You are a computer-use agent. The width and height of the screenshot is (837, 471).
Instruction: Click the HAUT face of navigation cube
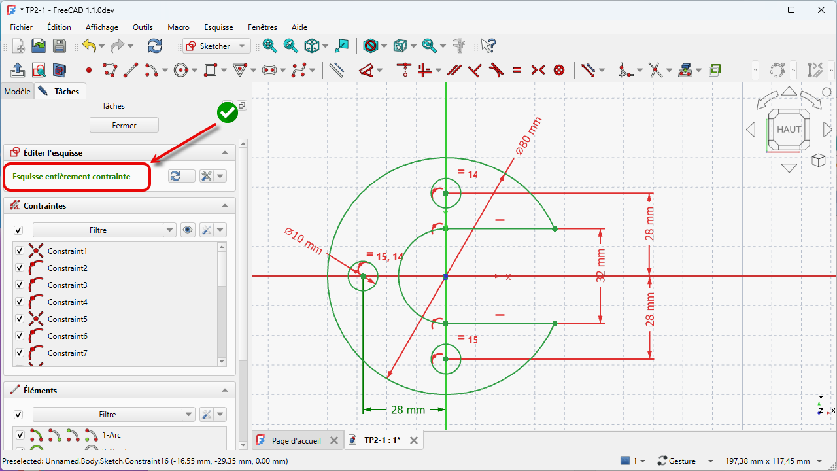coord(789,130)
